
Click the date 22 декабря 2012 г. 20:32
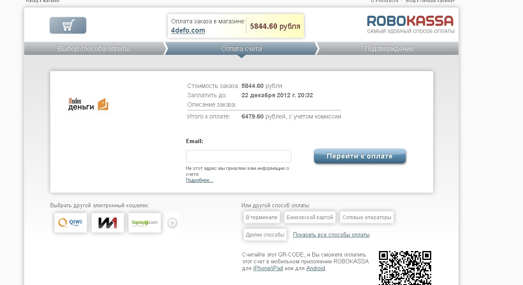pyautogui.click(x=277, y=95)
